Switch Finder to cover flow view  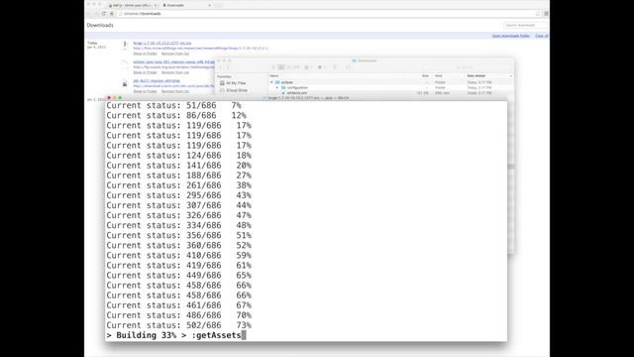coord(296,67)
